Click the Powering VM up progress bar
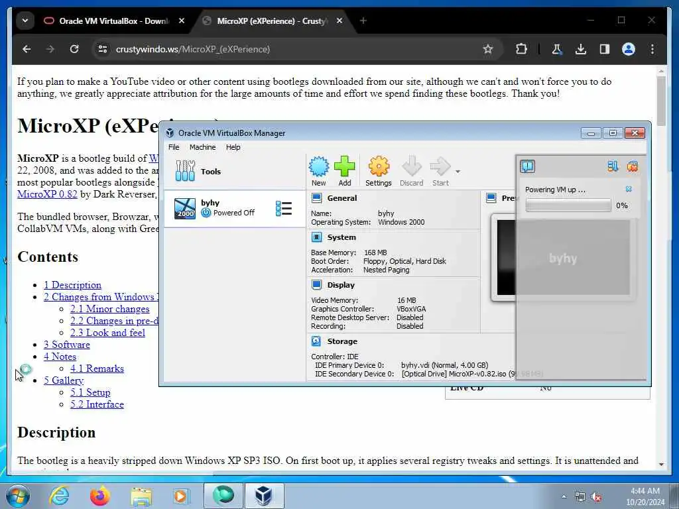Image resolution: width=679 pixels, height=509 pixels. coord(568,205)
